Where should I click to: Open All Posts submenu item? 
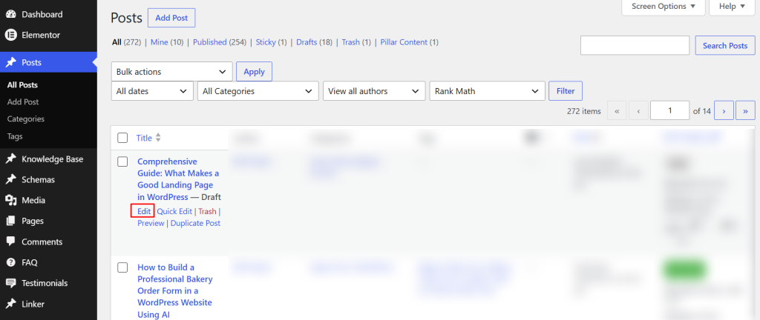pos(22,85)
